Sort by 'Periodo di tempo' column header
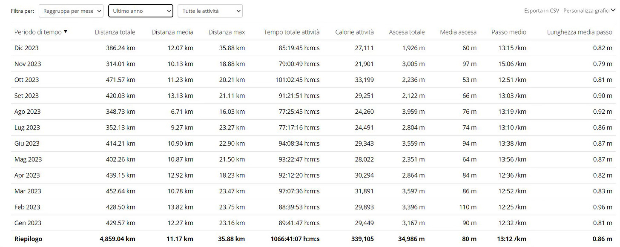 [x=38, y=32]
